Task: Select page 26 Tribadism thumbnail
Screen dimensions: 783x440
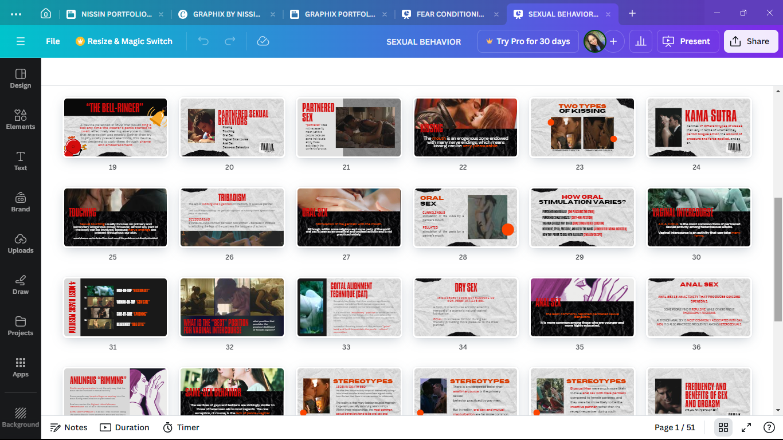Action: 232,217
